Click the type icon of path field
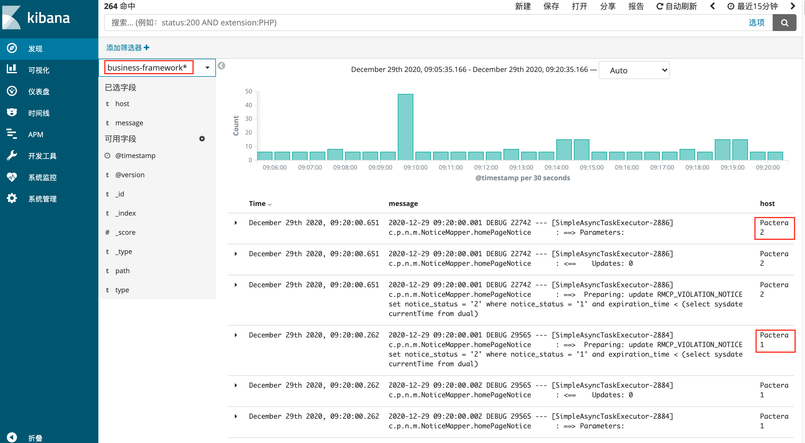 tap(107, 271)
